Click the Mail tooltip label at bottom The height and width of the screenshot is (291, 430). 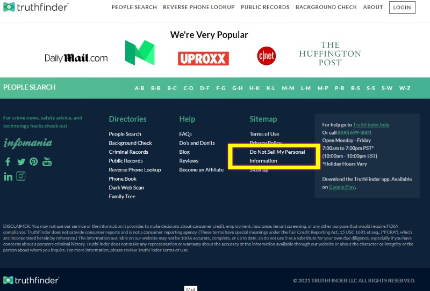tap(191, 289)
